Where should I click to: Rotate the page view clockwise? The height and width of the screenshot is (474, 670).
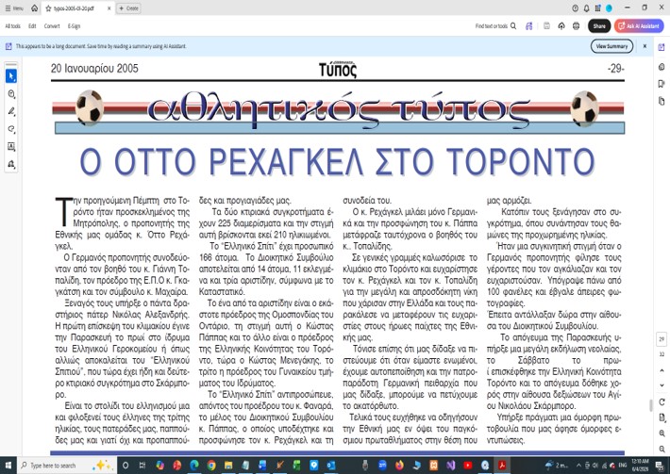tap(662, 401)
